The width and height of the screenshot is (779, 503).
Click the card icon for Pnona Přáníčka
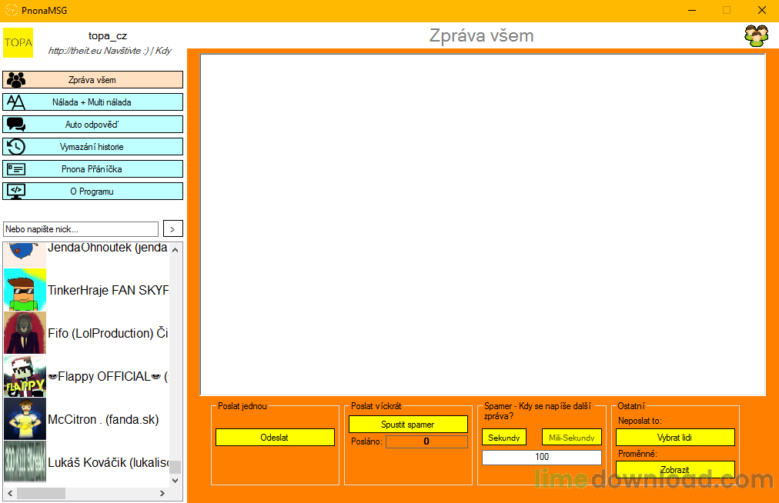16,169
